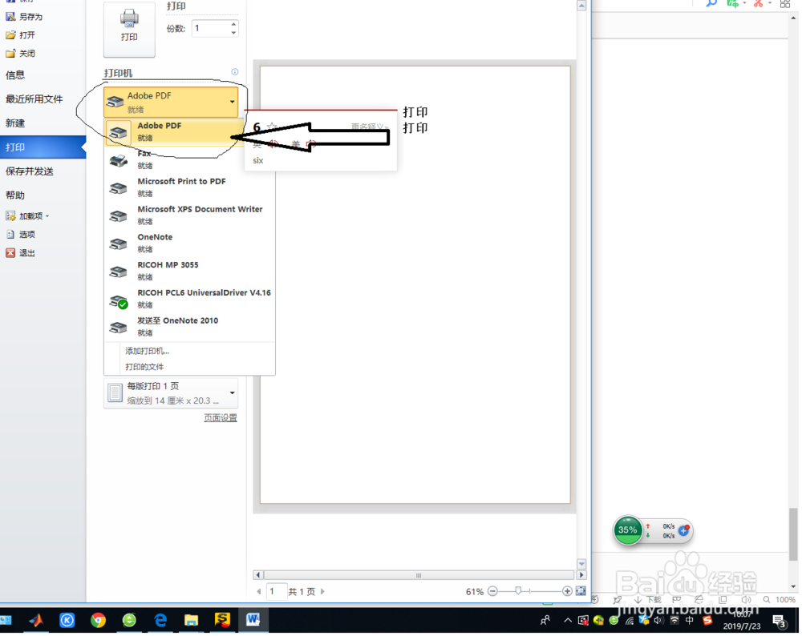Click the preview zoom slider handle
Viewport: 802px width, 636px height.
tap(518, 591)
